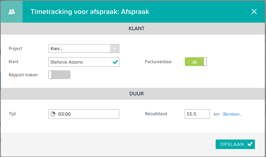266x157 pixels.
Task: Click the Factureerbaar label
Action: (x=159, y=62)
